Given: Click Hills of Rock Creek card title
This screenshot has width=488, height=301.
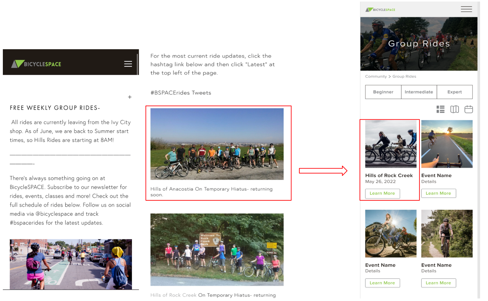Looking at the screenshot, I should (389, 175).
